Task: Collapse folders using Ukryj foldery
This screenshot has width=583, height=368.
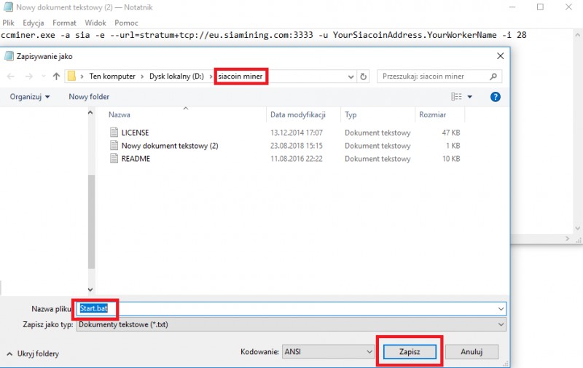Action: [x=33, y=353]
